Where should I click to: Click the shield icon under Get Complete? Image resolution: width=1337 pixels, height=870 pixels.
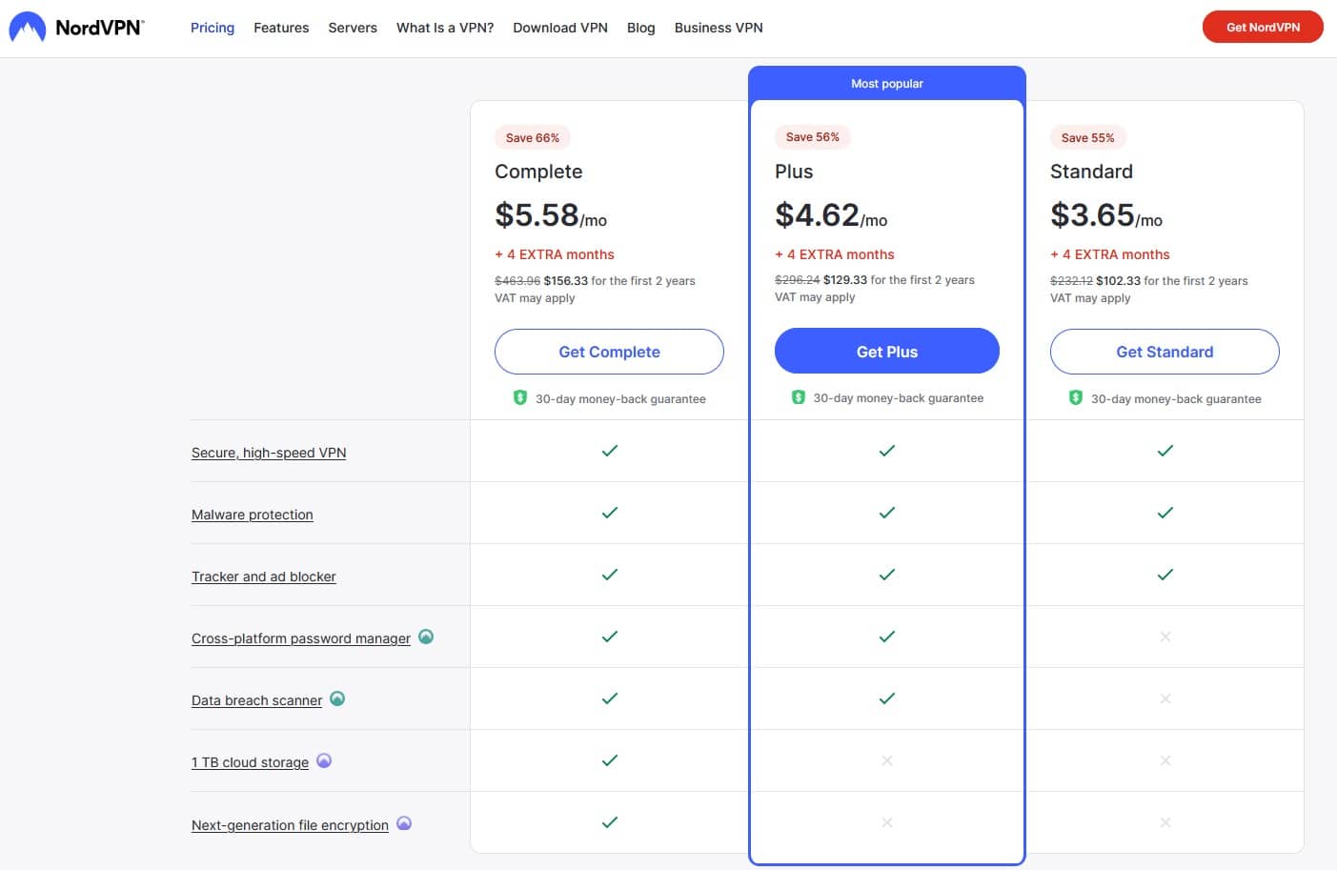point(520,397)
